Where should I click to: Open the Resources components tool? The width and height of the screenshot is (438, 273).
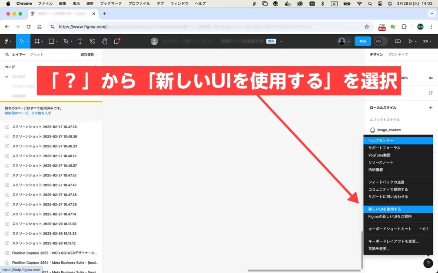[93, 41]
